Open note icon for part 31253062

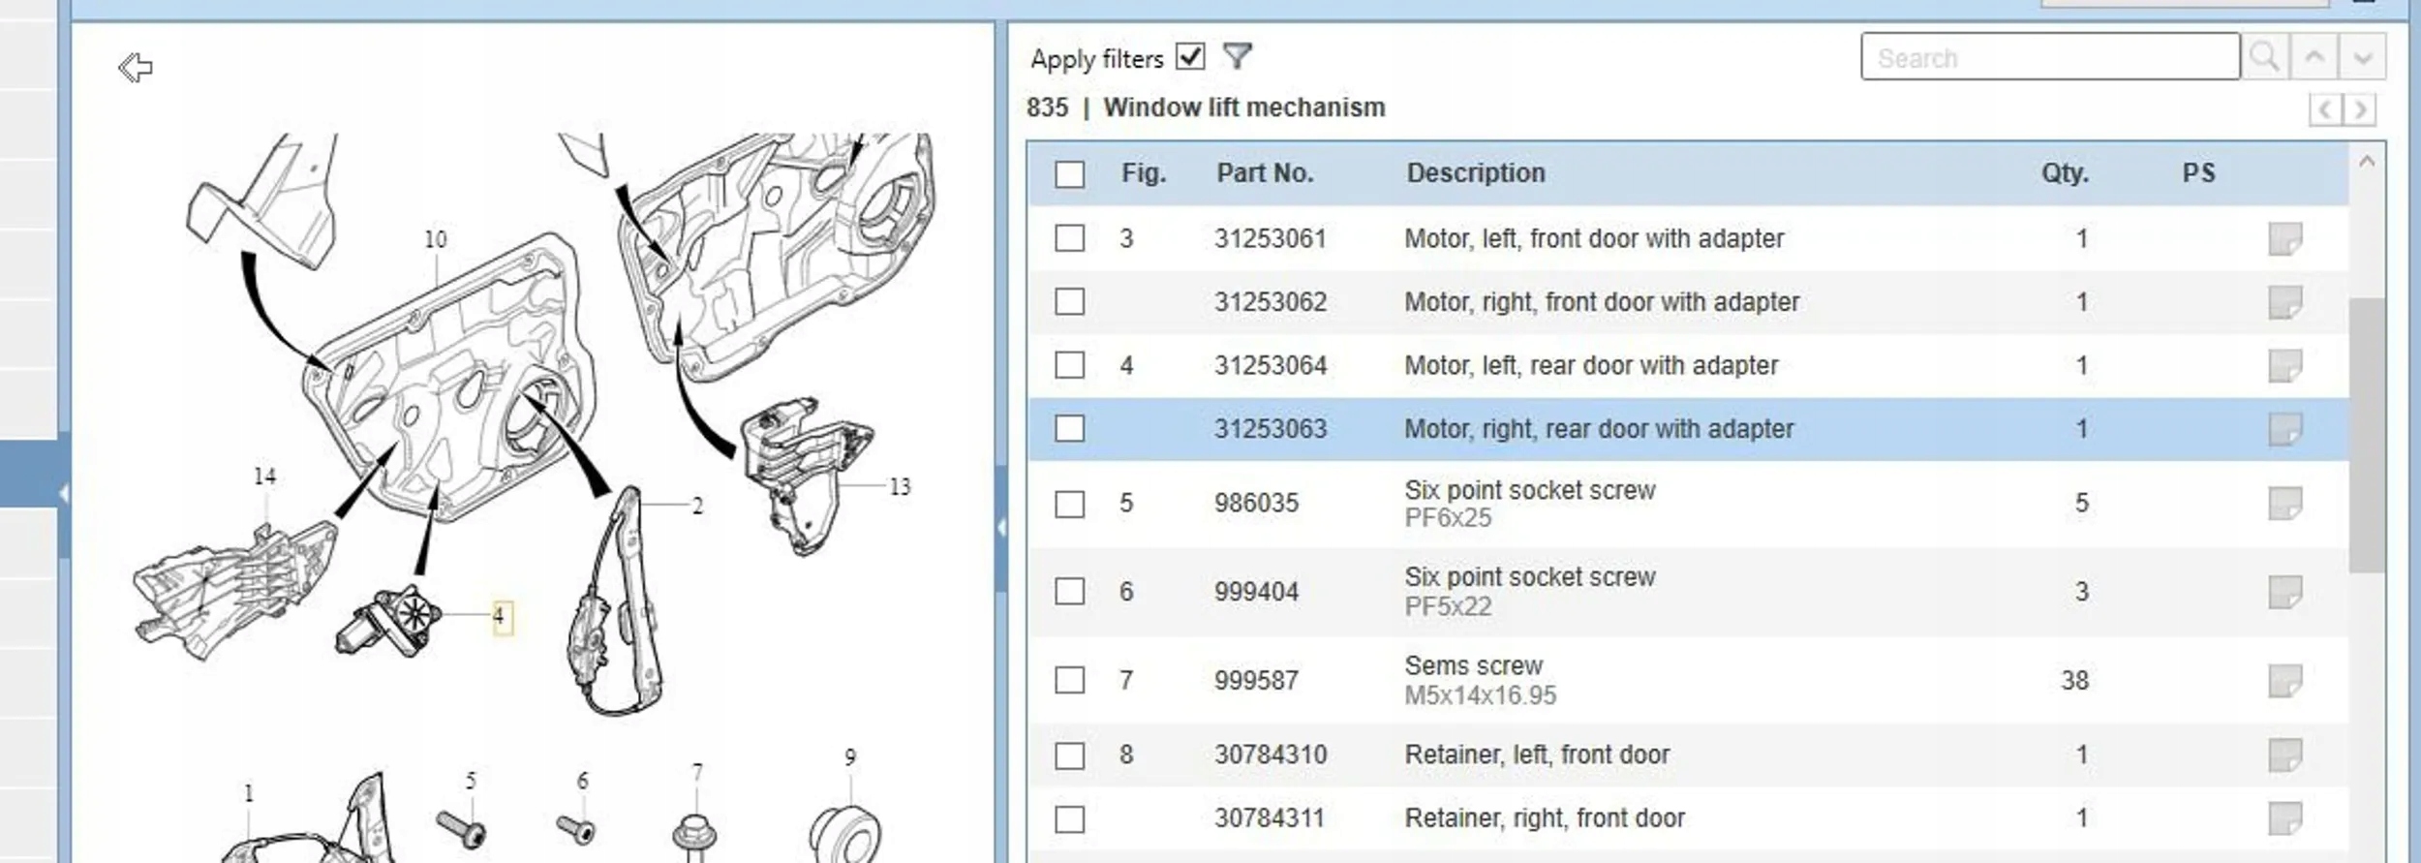coord(2285,302)
